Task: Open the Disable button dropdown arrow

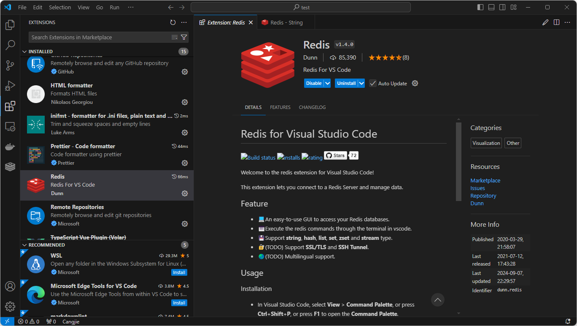Action: (x=327, y=83)
